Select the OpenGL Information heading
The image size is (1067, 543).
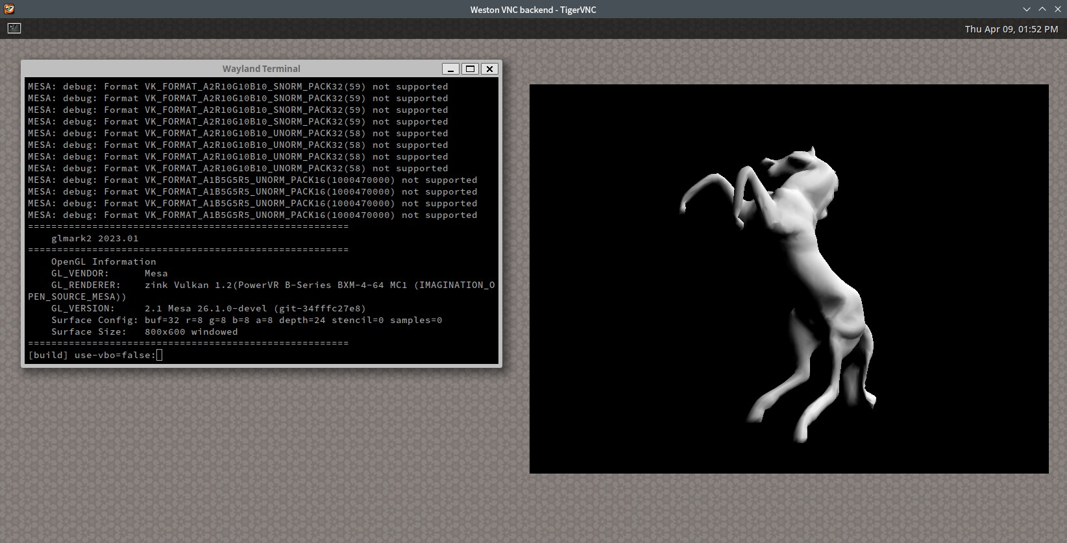click(x=104, y=261)
